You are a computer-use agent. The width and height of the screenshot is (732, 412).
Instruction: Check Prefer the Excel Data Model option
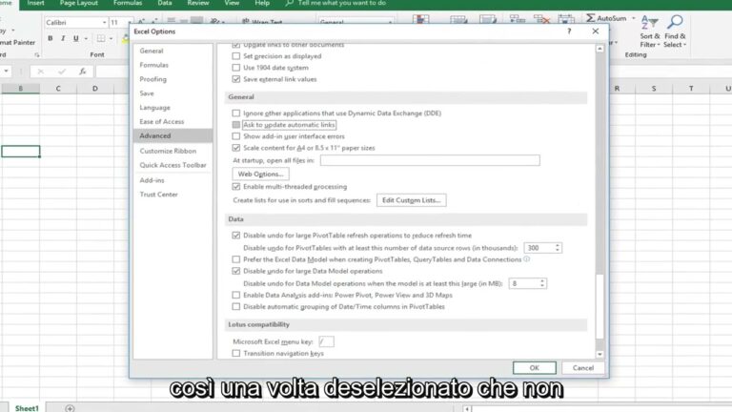tap(236, 259)
